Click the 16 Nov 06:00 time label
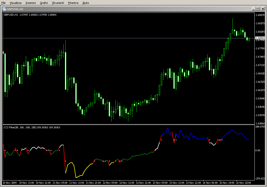Image resolution: width=267 pixels, height=187 pixels. pos(210,183)
